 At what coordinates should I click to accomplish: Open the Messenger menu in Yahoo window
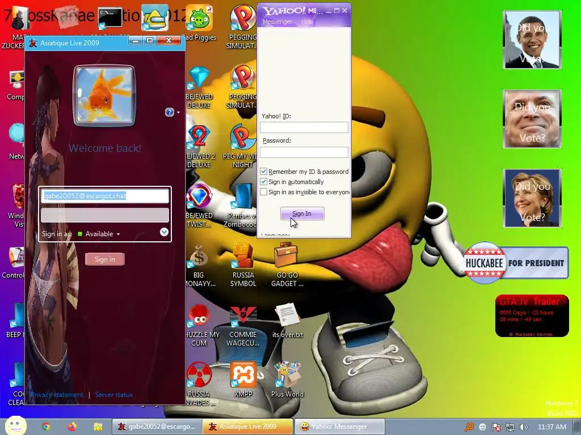point(277,22)
